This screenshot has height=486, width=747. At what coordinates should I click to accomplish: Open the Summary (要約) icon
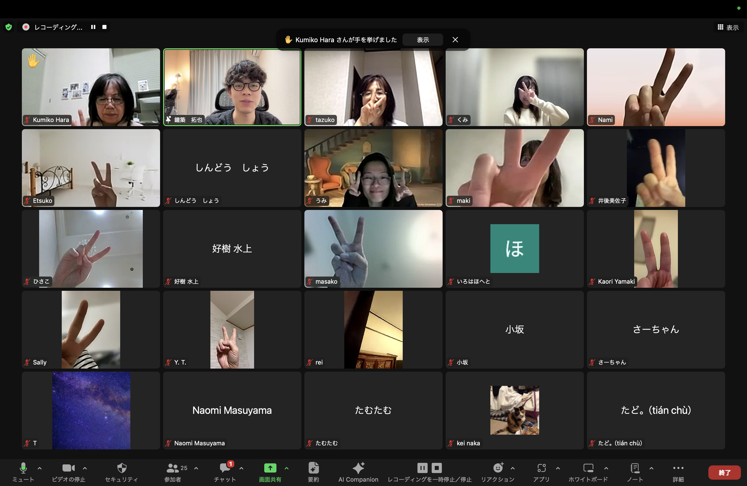(313, 468)
